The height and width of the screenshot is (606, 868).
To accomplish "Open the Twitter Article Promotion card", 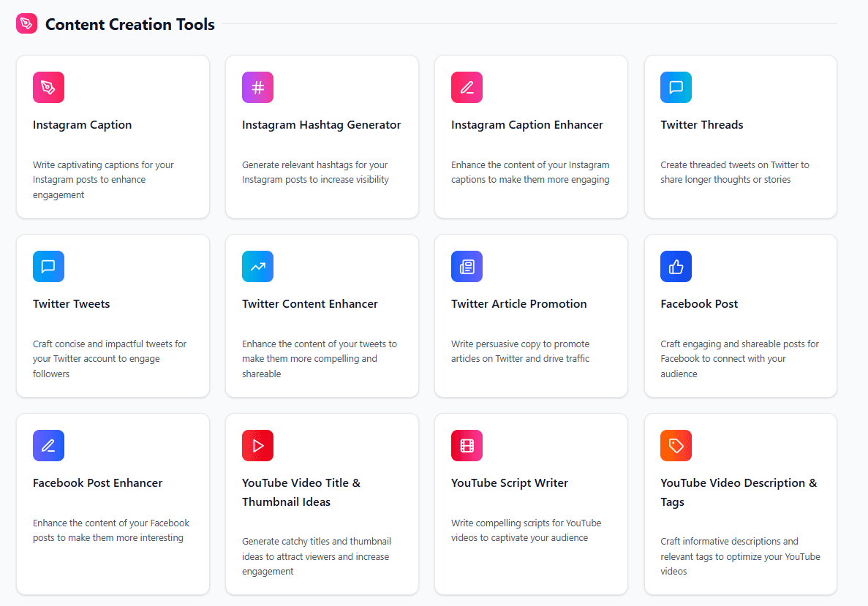I will pos(531,315).
